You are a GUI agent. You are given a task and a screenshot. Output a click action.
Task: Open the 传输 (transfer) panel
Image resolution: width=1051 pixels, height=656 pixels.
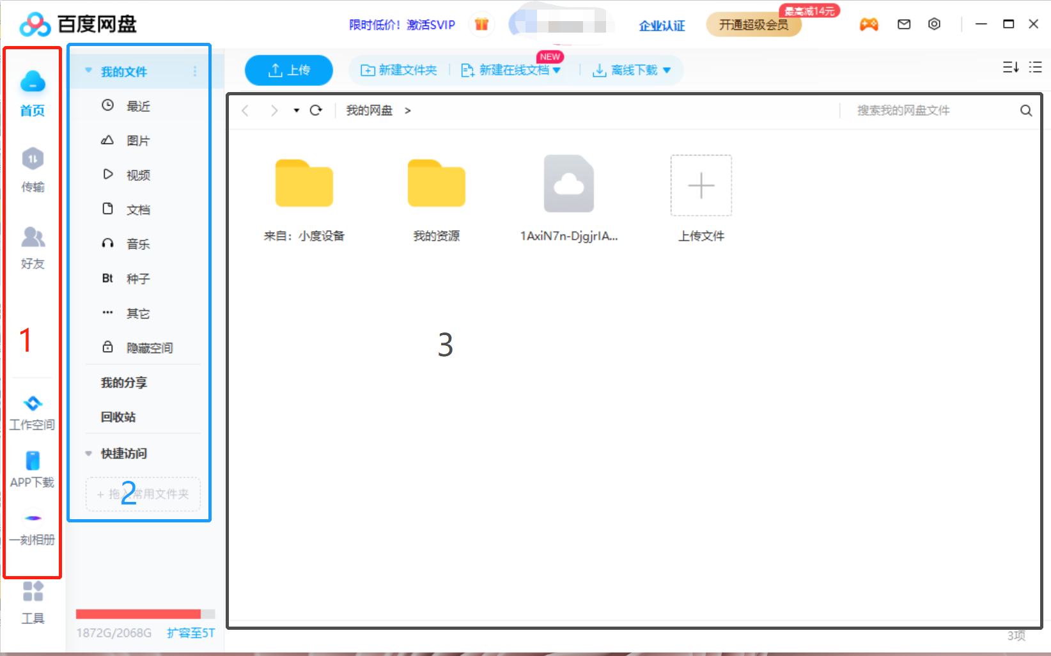[x=32, y=169]
